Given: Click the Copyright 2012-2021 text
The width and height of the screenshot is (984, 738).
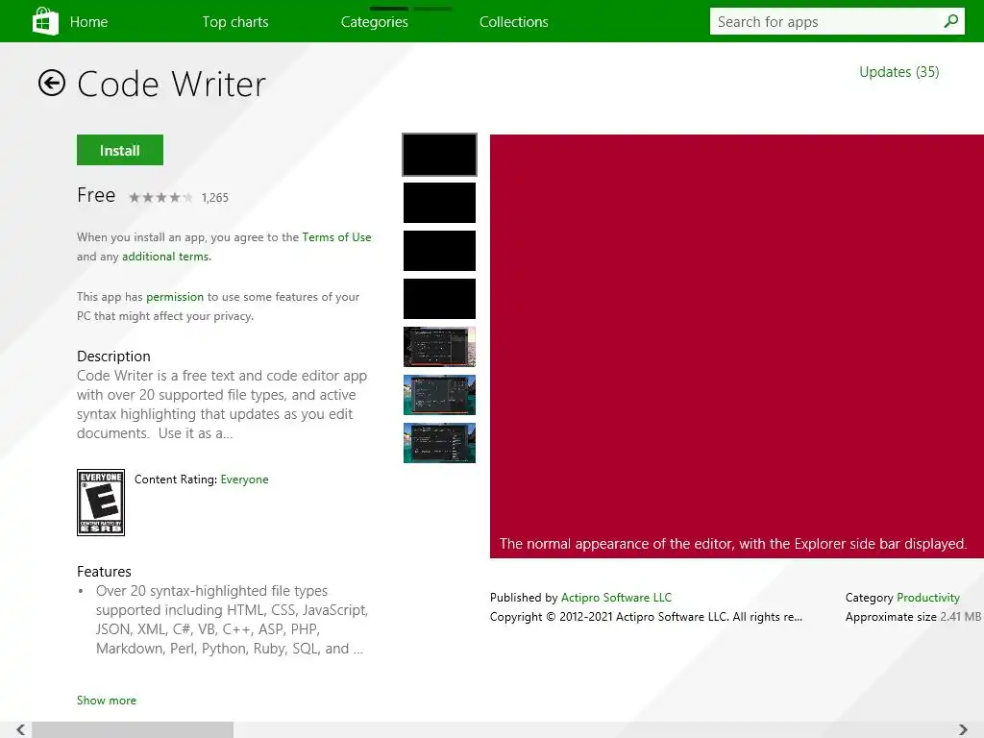Looking at the screenshot, I should 646,617.
